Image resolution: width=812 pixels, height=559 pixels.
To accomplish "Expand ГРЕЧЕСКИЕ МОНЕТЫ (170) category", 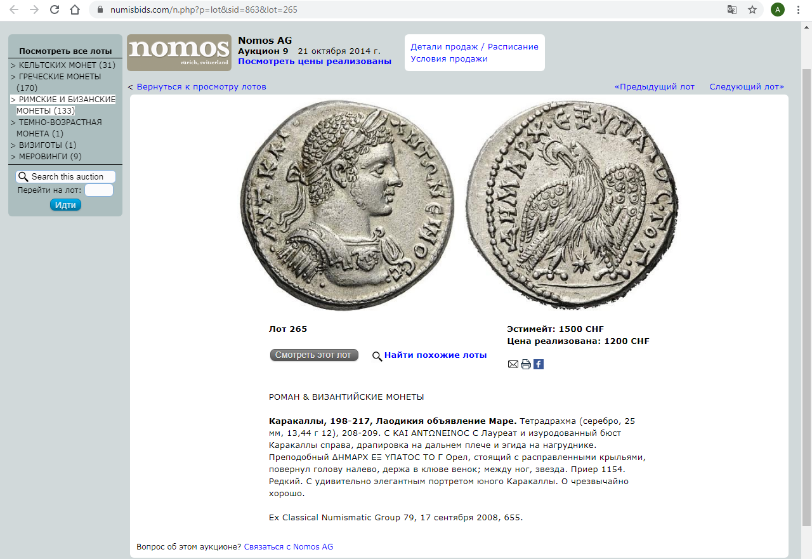I will pyautogui.click(x=56, y=82).
